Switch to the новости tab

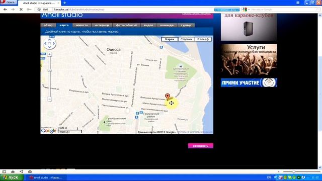[82, 25]
